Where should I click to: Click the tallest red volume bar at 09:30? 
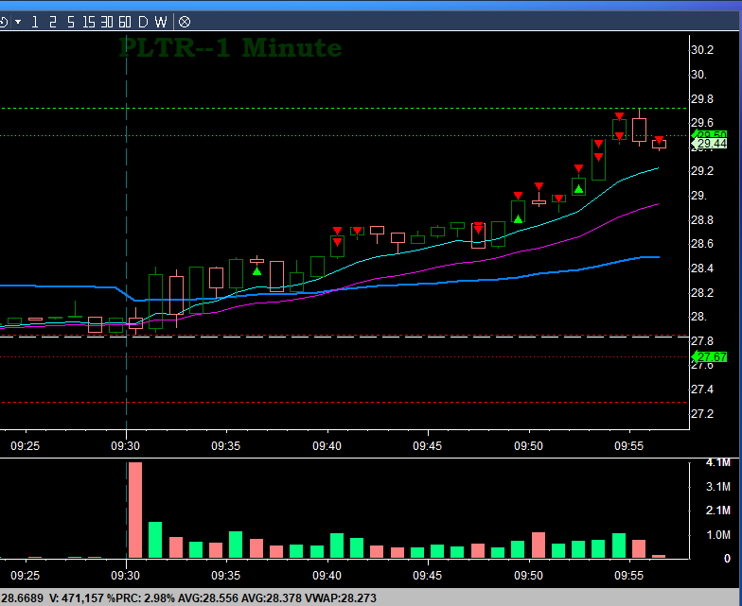(134, 511)
